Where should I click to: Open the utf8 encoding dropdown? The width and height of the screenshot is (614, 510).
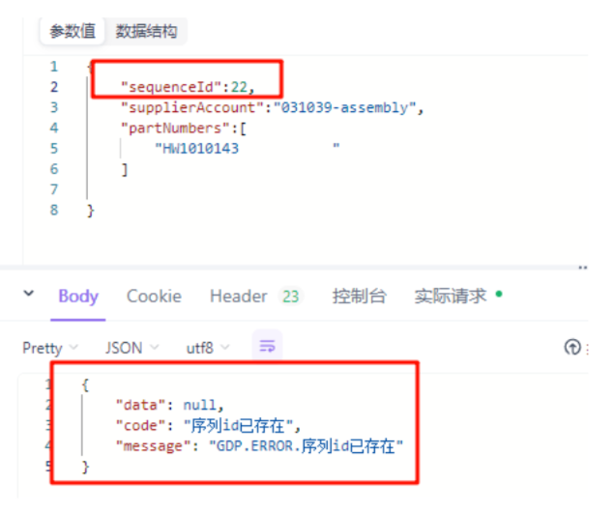[208, 348]
